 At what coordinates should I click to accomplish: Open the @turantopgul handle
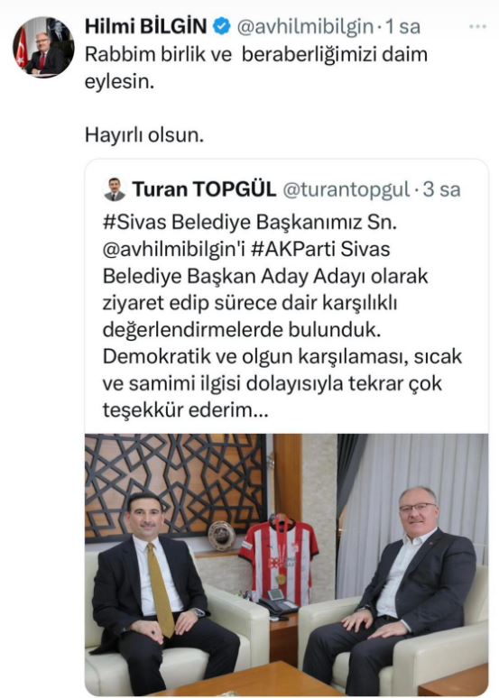(x=347, y=189)
